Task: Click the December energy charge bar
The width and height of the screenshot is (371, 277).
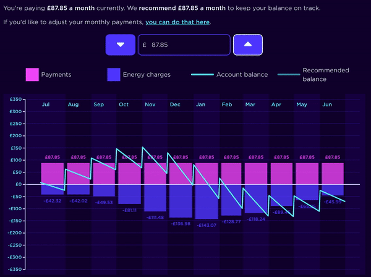Action: [180, 200]
